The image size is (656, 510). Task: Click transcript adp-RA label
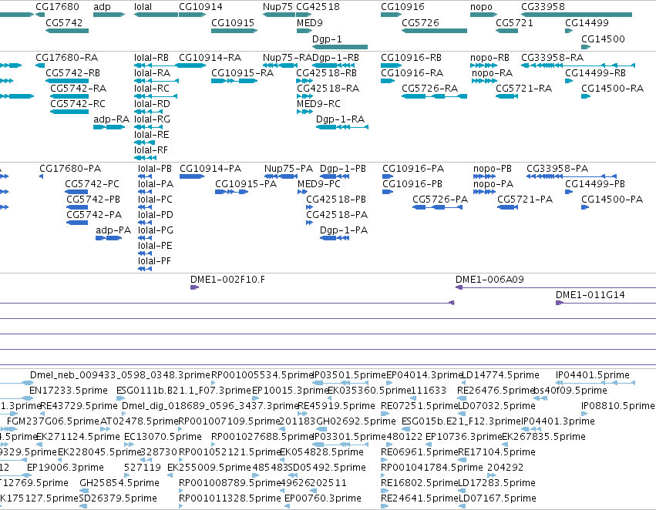111,119
